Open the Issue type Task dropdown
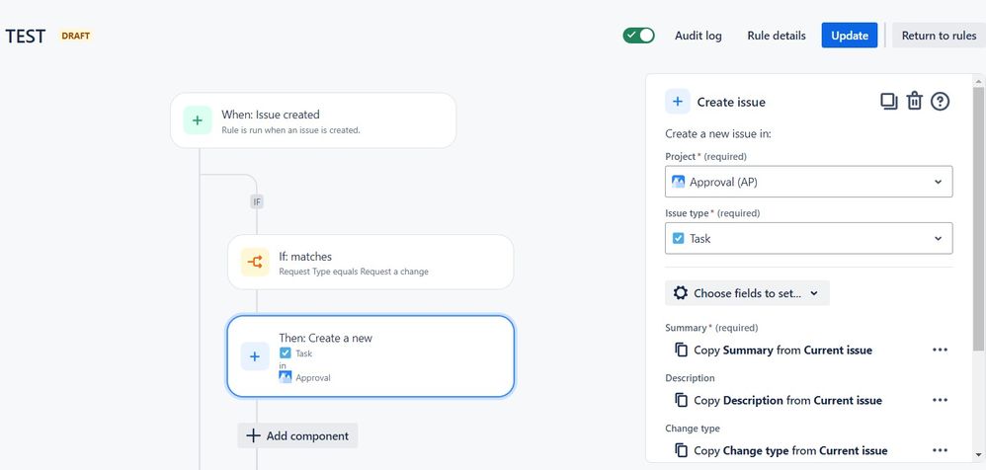 click(x=808, y=238)
